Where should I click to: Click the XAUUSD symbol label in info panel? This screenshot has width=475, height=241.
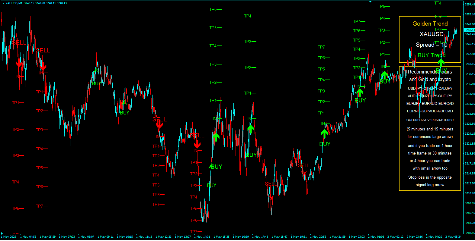[x=432, y=34]
